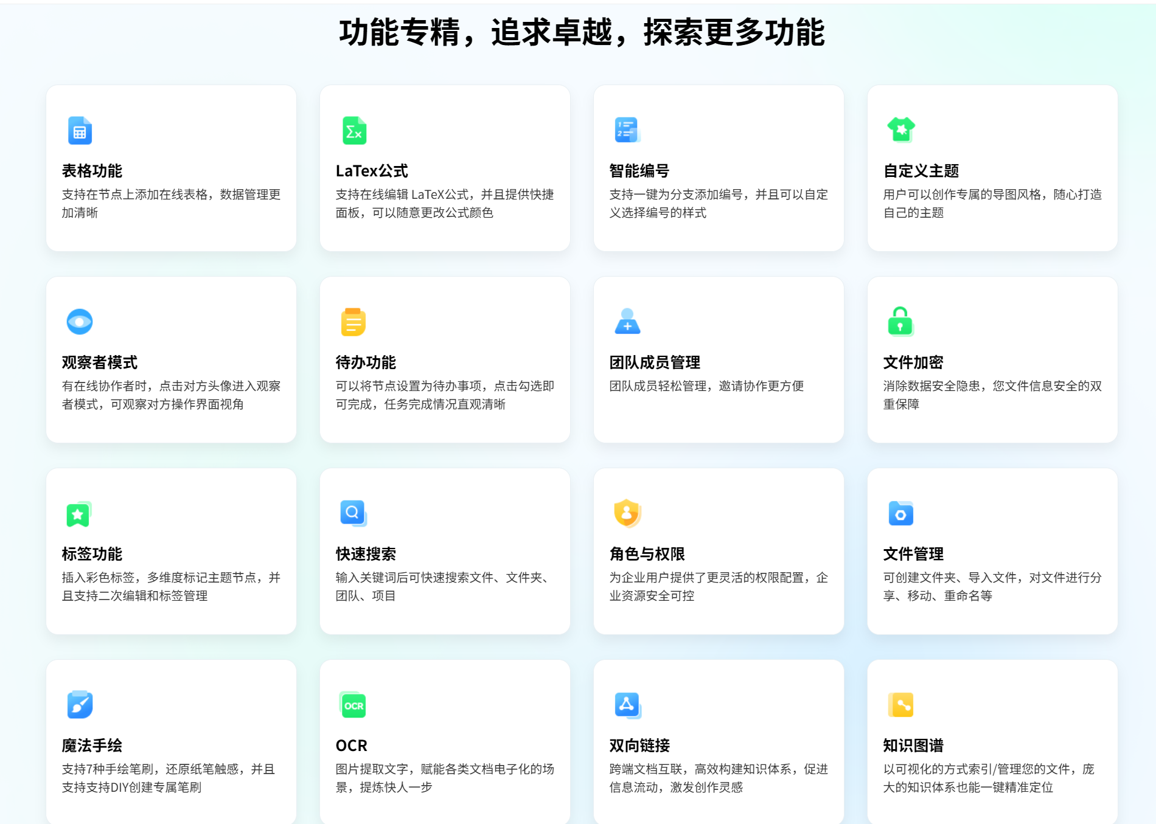
Task: Click the 文件管理 heading
Action: pyautogui.click(x=913, y=554)
